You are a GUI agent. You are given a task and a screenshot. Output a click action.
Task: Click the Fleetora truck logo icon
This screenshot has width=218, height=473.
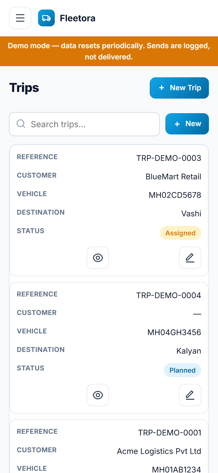[46, 18]
